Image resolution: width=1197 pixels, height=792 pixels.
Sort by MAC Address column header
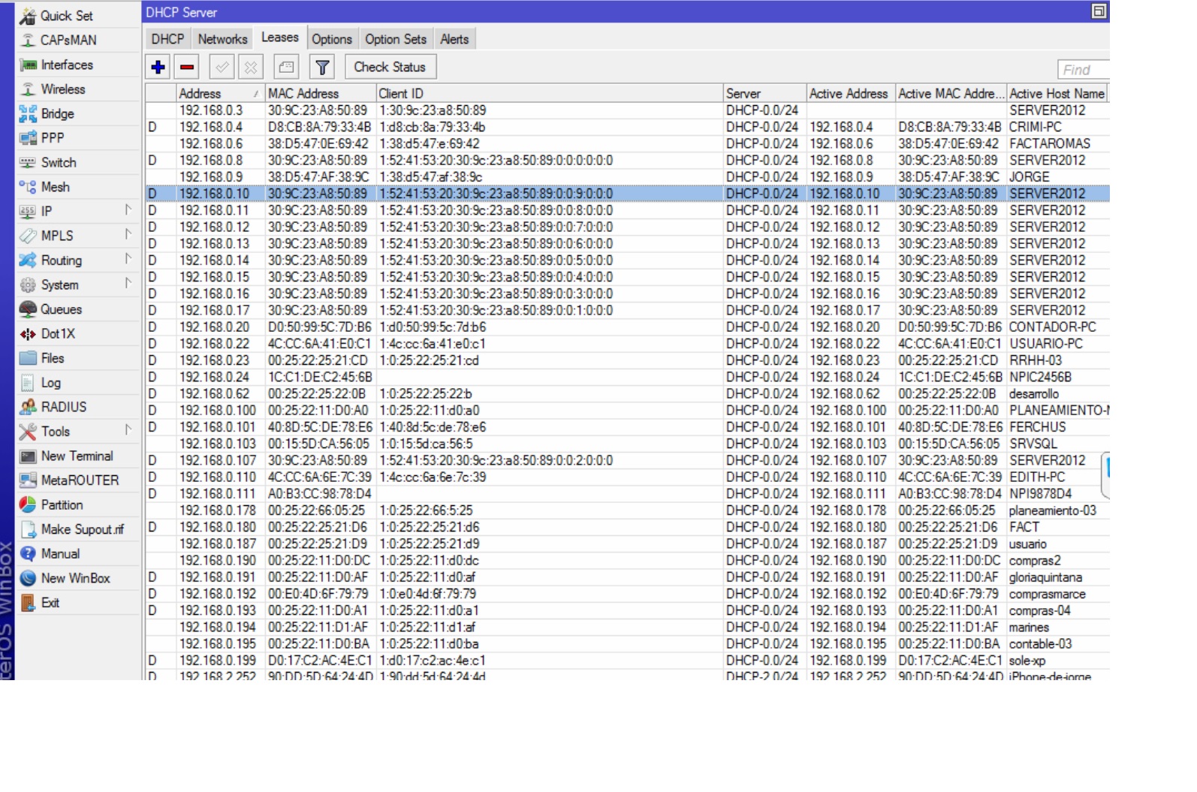coord(319,93)
